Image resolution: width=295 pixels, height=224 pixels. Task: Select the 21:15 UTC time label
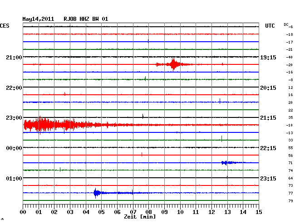point(268,118)
